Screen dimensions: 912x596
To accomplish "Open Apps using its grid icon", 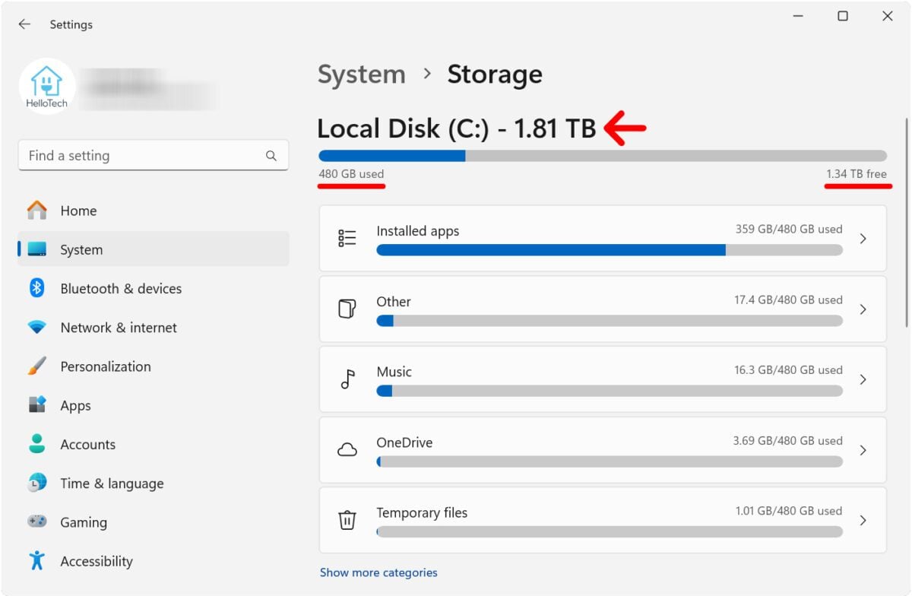I will 36,405.
